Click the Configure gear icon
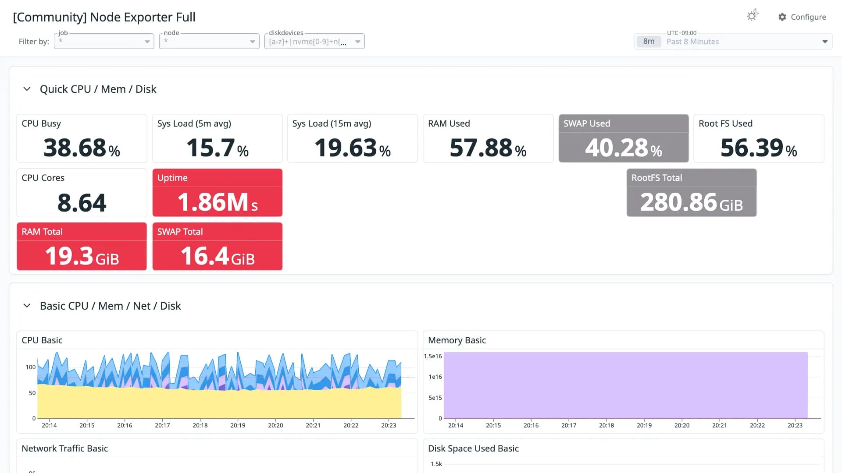 pyautogui.click(x=782, y=17)
